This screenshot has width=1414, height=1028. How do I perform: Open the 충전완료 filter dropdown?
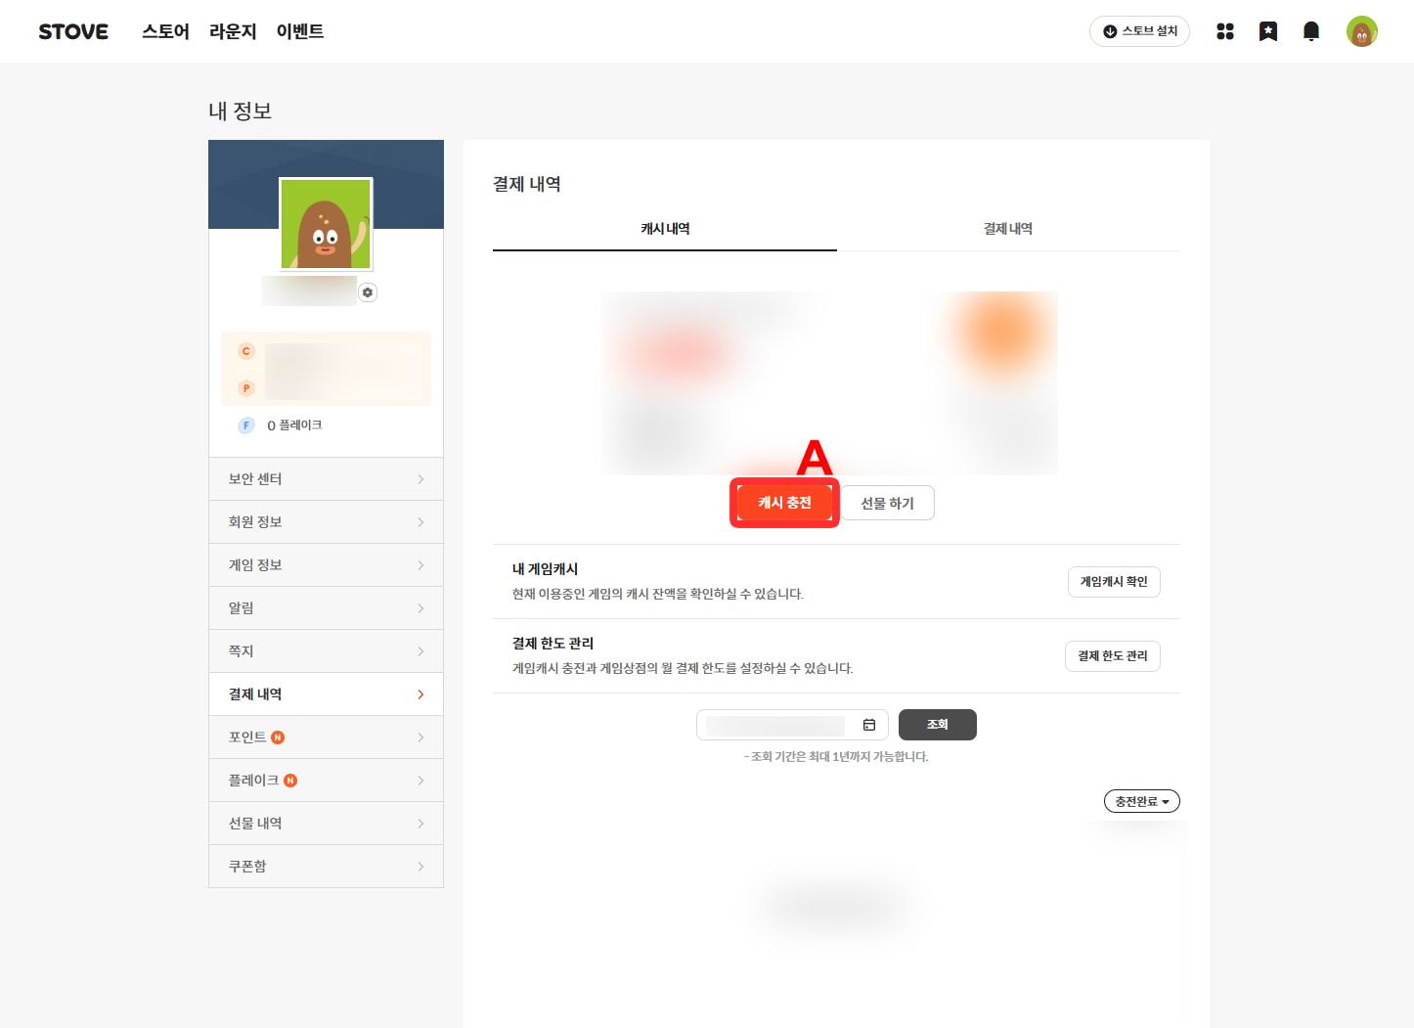click(1141, 801)
